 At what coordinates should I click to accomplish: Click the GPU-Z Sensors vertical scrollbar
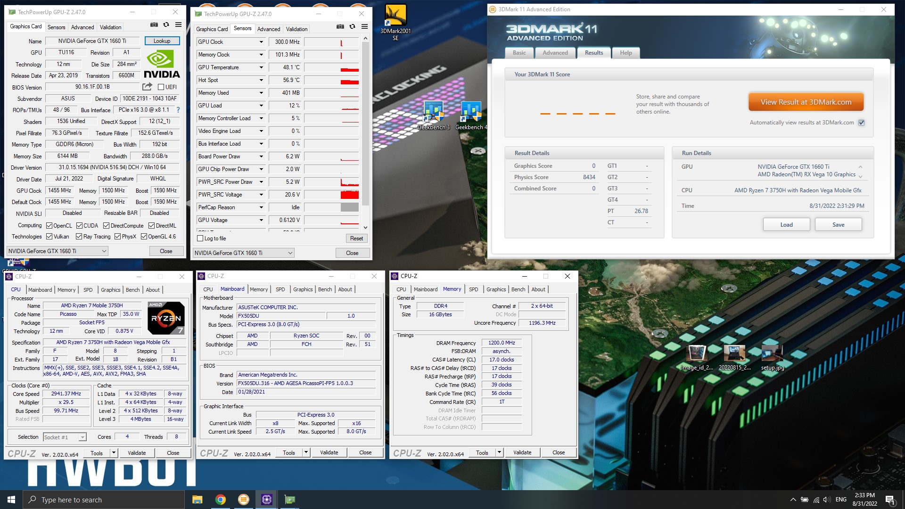(365, 125)
